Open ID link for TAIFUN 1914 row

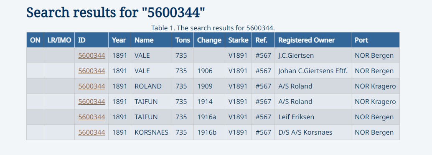pos(91,101)
